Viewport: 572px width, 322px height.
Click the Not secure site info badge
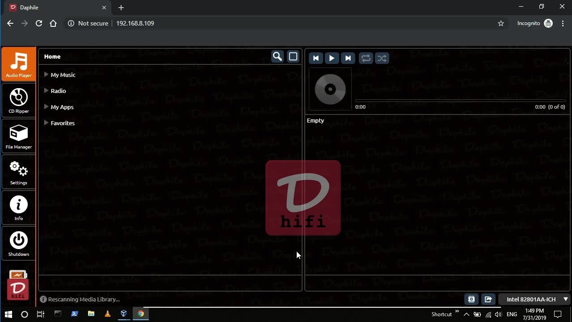click(88, 23)
